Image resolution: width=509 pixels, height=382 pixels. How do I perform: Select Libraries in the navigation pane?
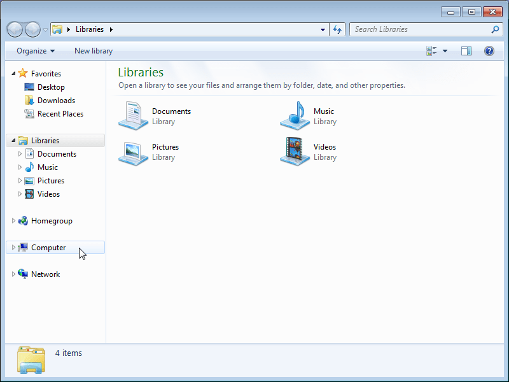(x=55, y=140)
